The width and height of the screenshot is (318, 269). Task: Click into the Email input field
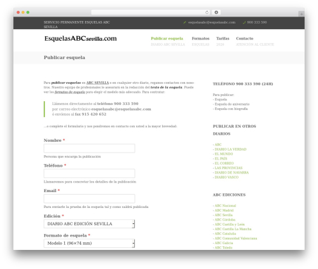tap(89, 198)
